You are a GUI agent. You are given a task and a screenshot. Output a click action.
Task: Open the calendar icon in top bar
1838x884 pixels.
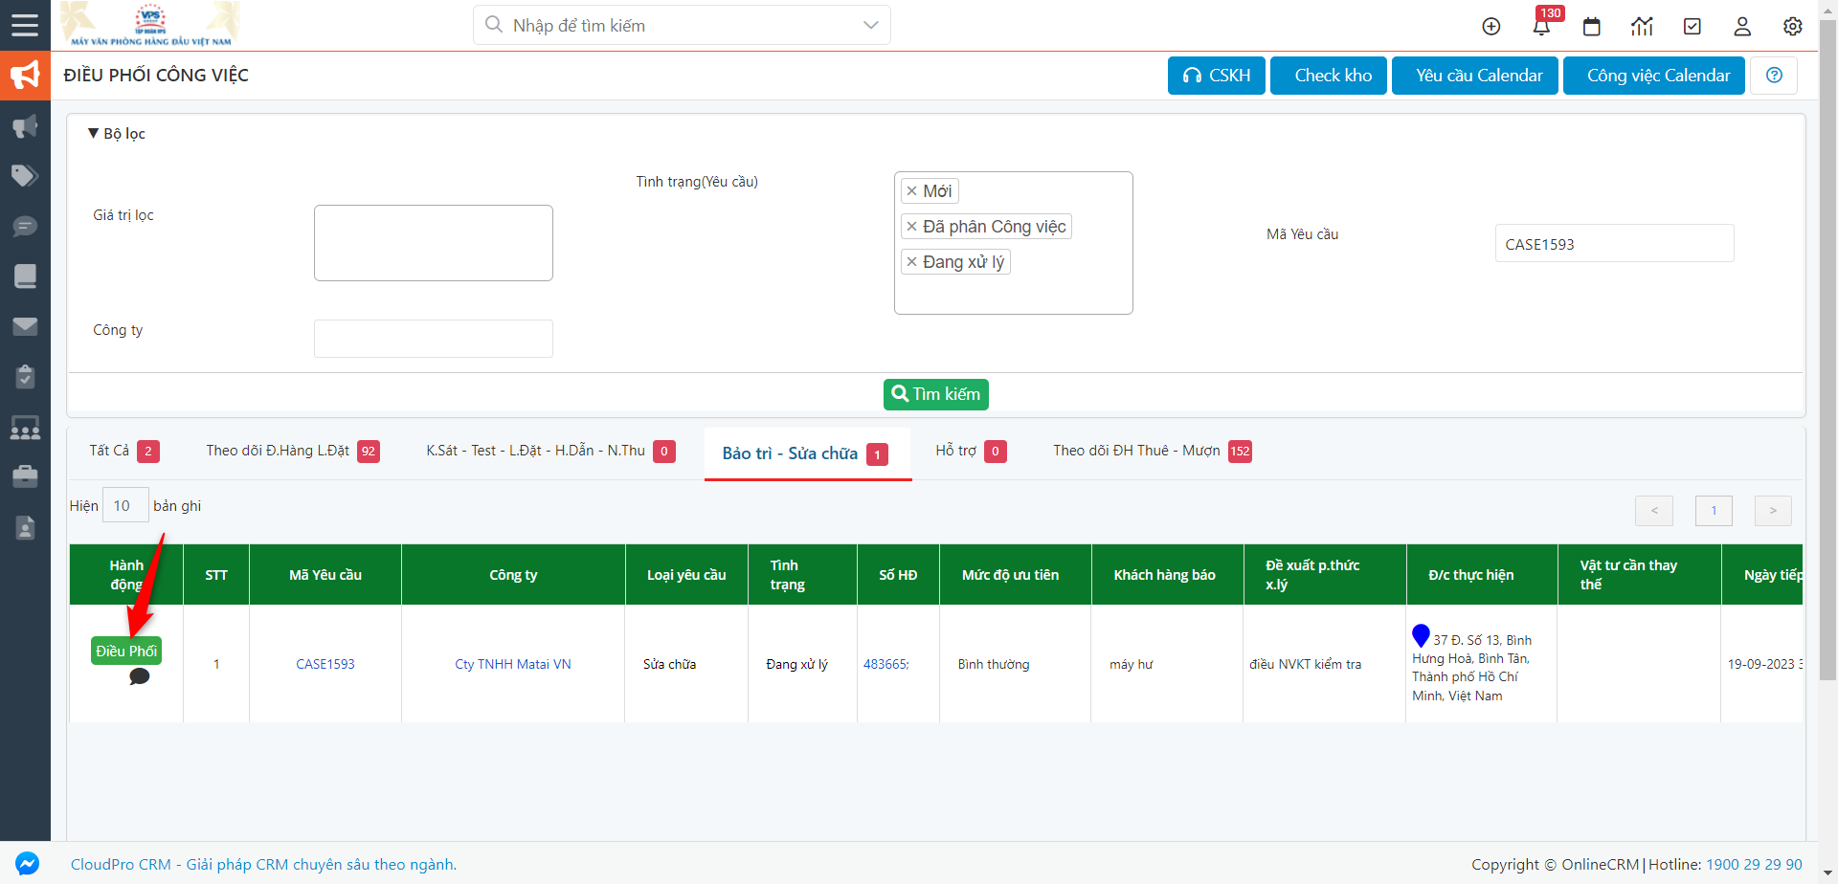click(x=1592, y=27)
